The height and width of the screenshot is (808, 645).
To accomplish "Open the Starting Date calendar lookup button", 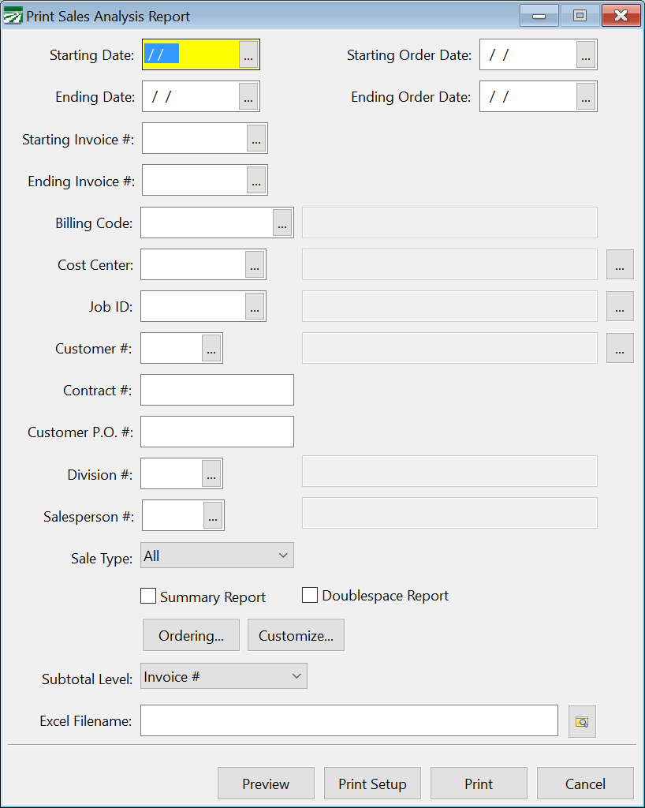I will pyautogui.click(x=248, y=54).
